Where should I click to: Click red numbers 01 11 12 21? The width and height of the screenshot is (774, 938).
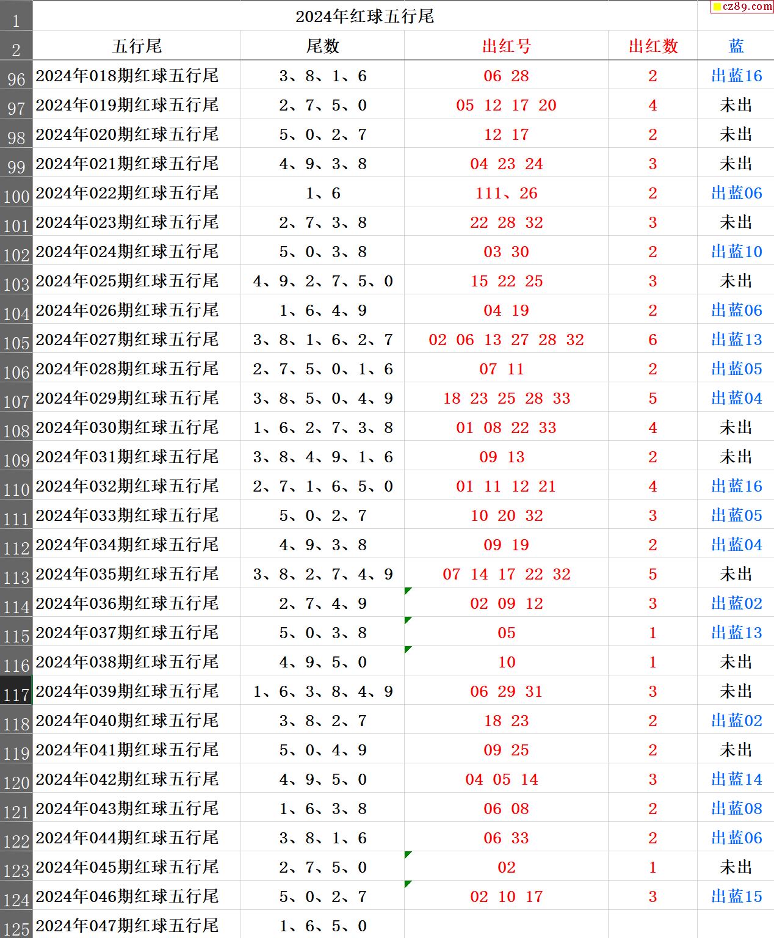point(506,487)
